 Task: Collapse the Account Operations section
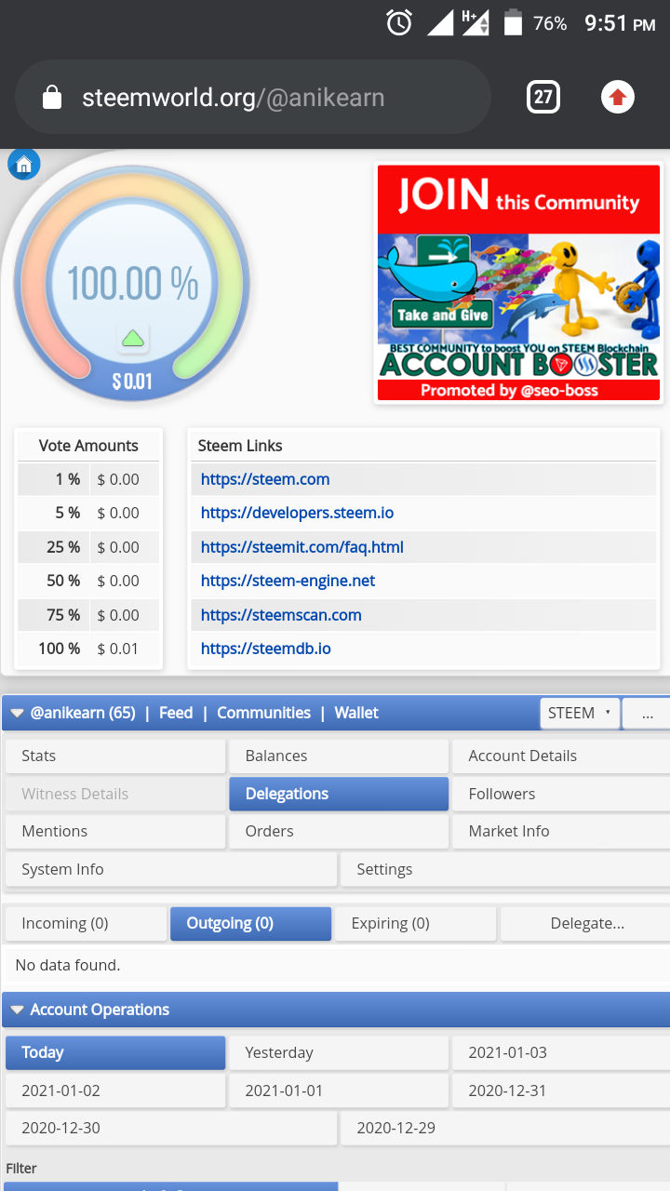[x=17, y=1010]
